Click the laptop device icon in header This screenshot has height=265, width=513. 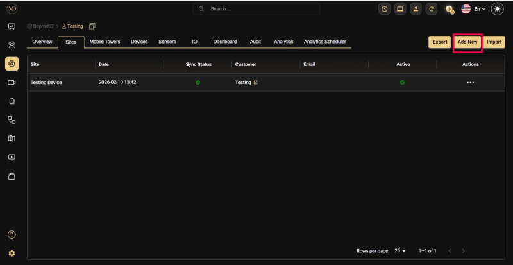[400, 9]
